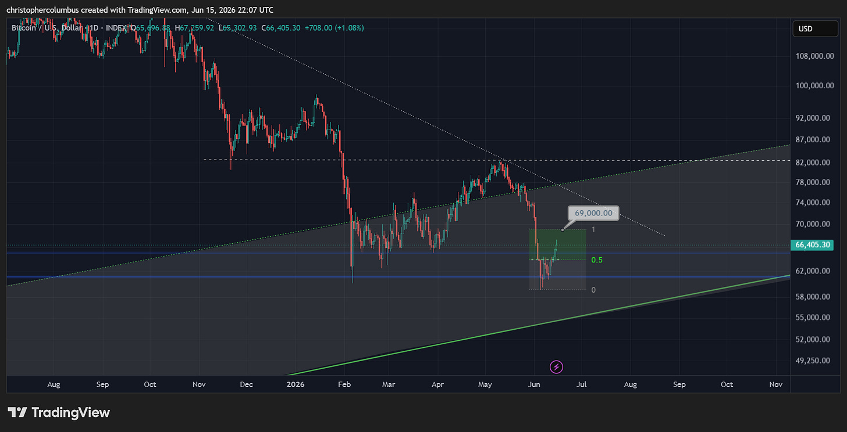The height and width of the screenshot is (432, 847).
Task: Click the Dec label on time axis
Action: click(x=246, y=384)
